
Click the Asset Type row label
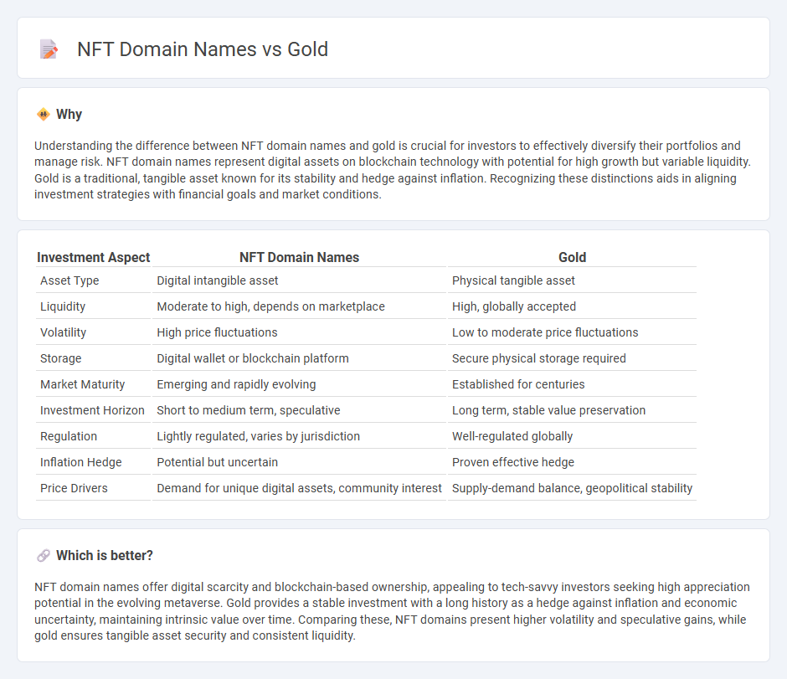[69, 280]
